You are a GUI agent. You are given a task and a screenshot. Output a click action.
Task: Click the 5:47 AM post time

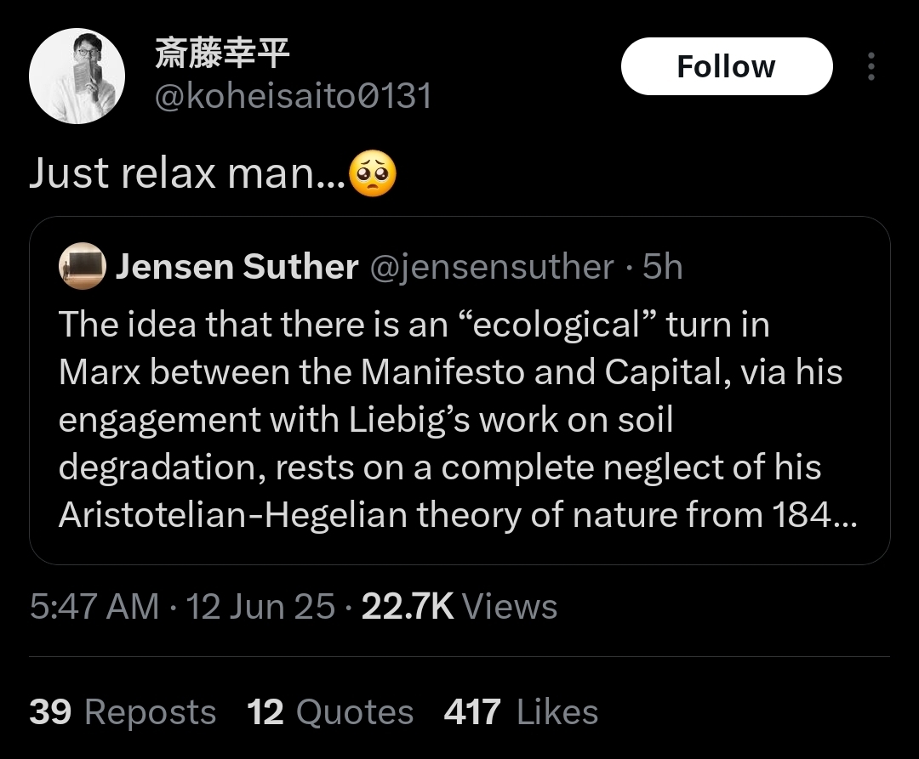point(94,607)
